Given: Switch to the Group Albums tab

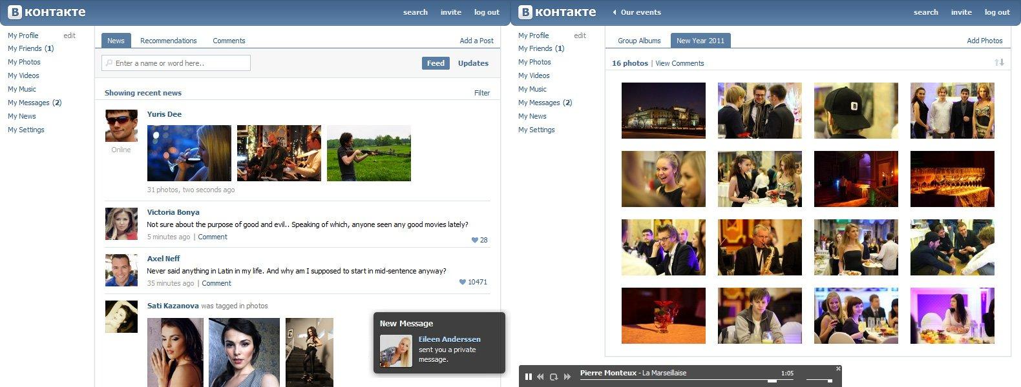Looking at the screenshot, I should [639, 41].
